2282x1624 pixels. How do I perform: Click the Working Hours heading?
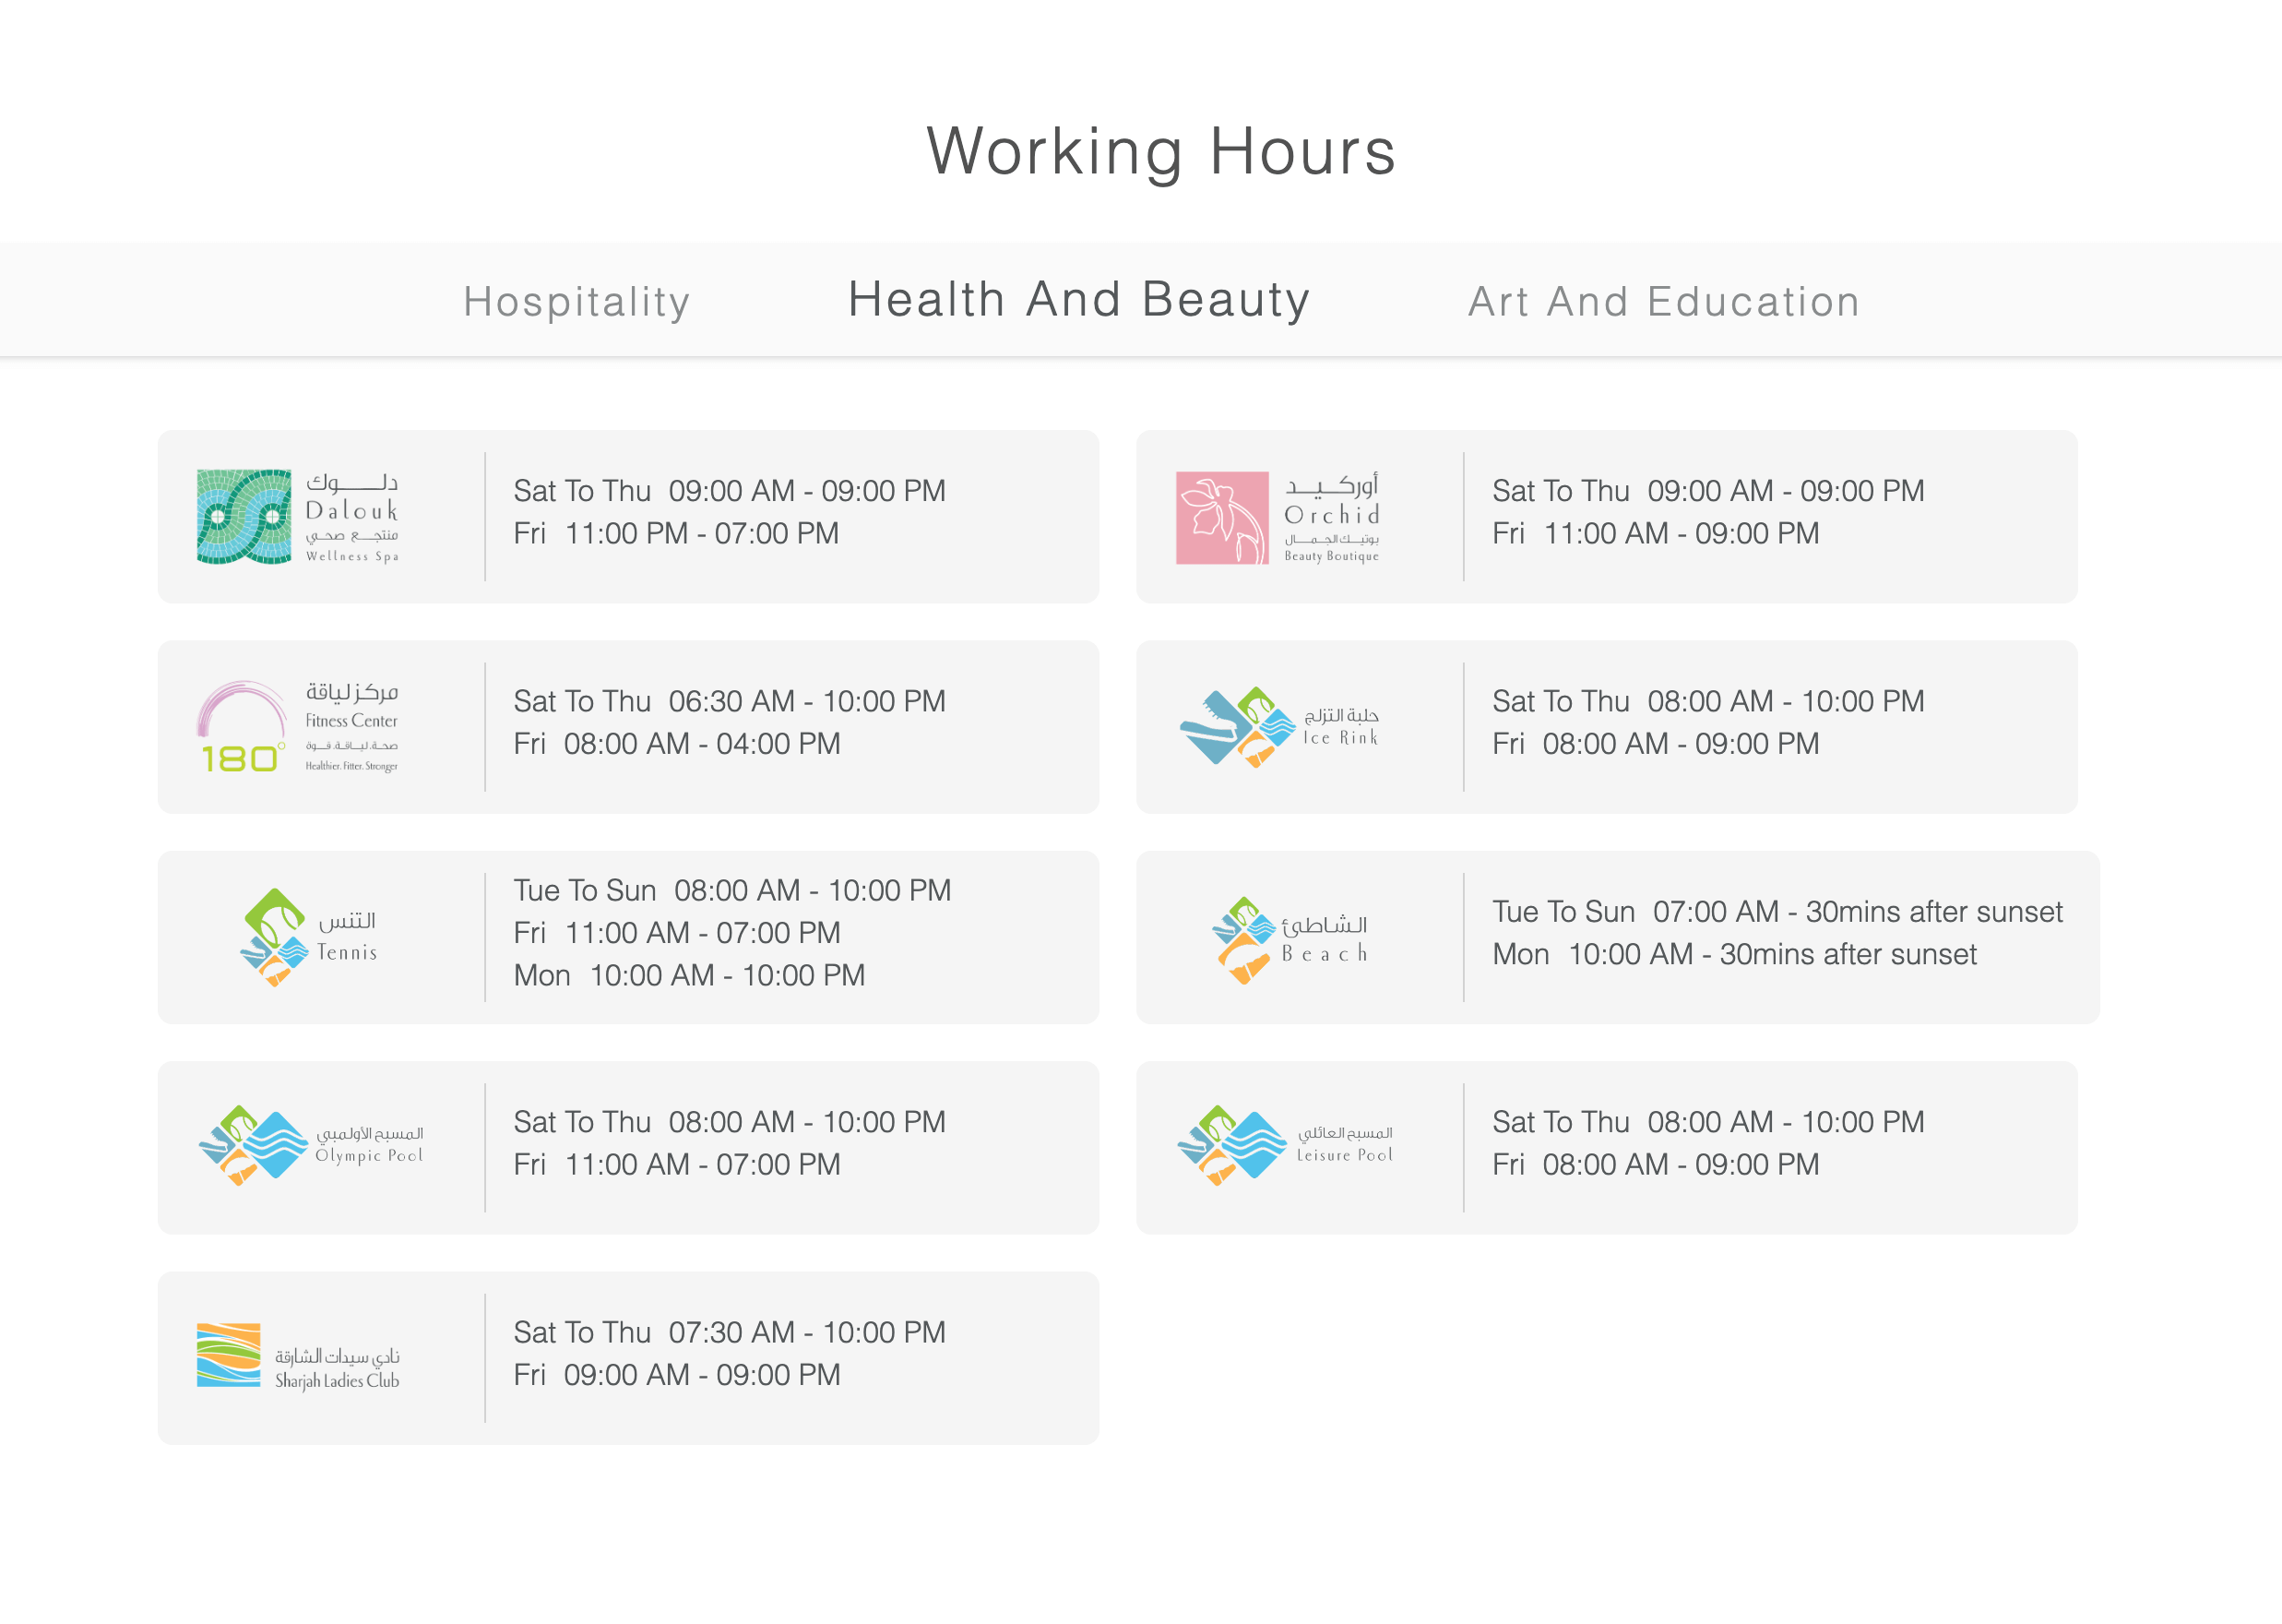pyautogui.click(x=1160, y=152)
